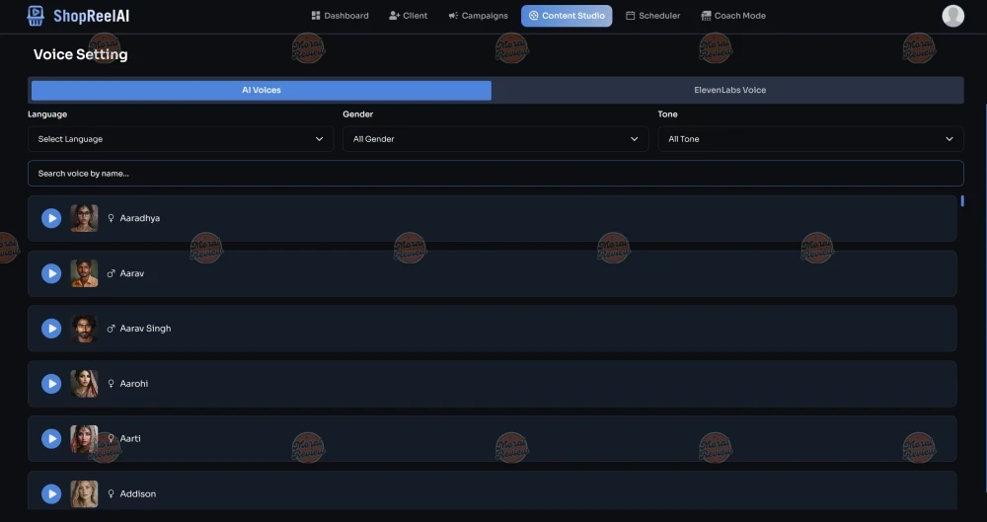Click the search voice by name field
This screenshot has height=522, width=987.
[495, 174]
